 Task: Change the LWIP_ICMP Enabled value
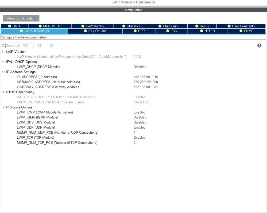pos(140,112)
